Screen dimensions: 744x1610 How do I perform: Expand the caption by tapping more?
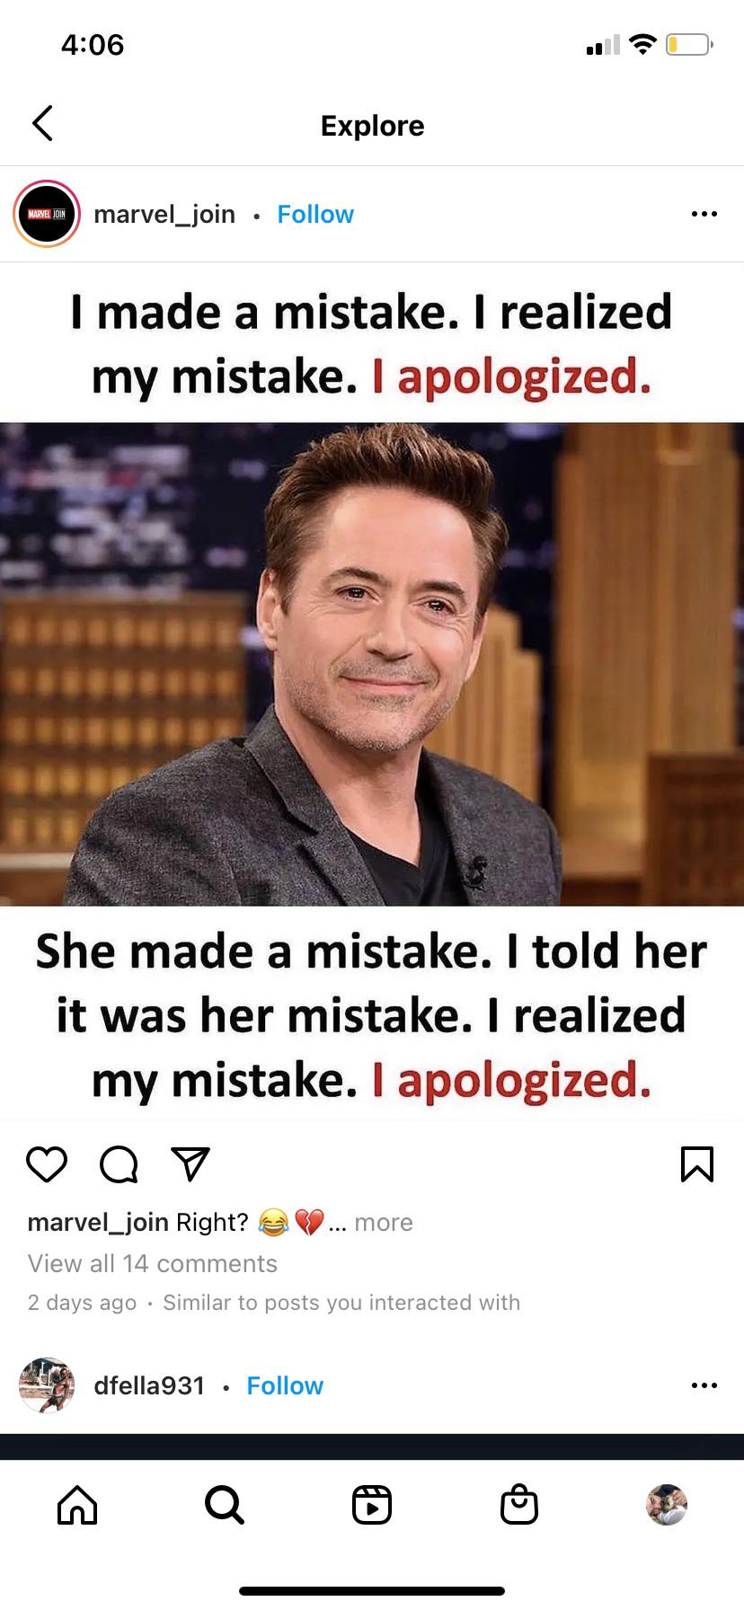click(384, 1223)
